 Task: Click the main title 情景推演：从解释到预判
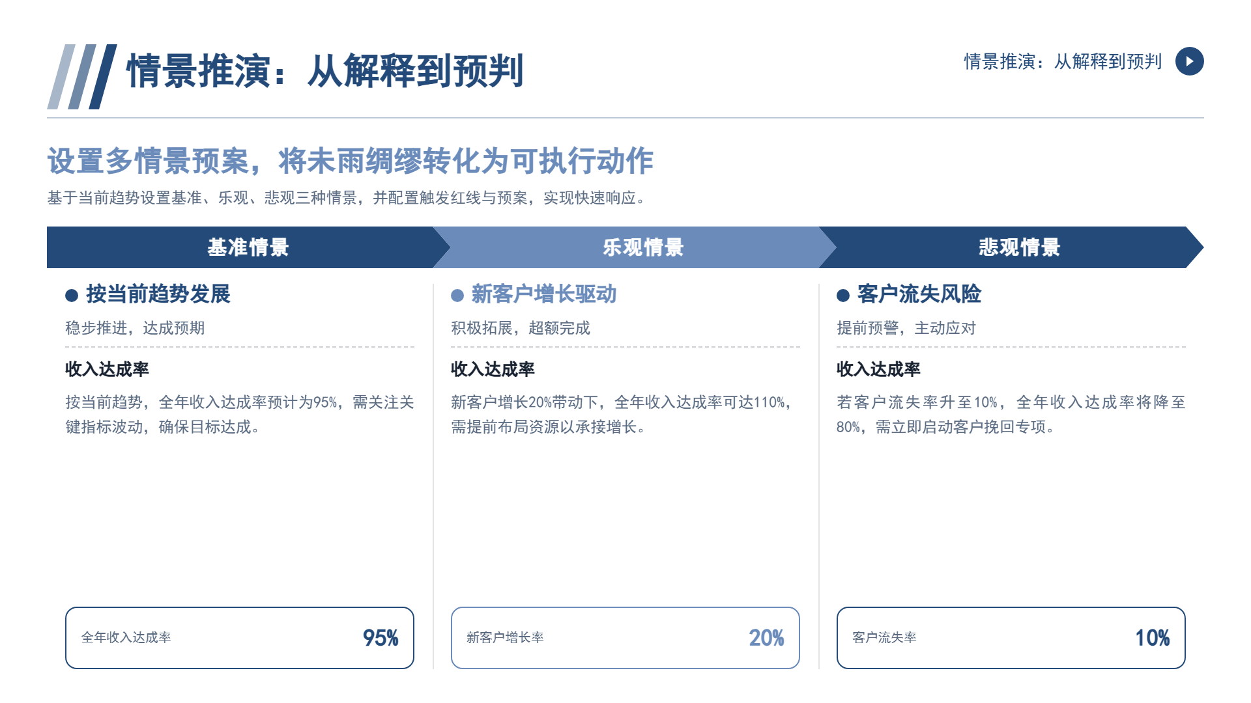point(324,71)
